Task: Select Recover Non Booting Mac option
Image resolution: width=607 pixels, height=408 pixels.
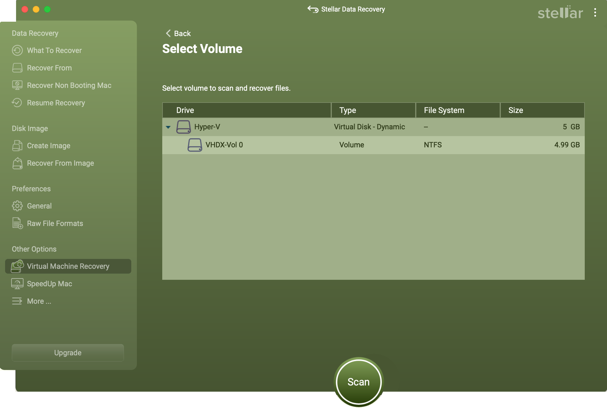Action: pyautogui.click(x=69, y=85)
